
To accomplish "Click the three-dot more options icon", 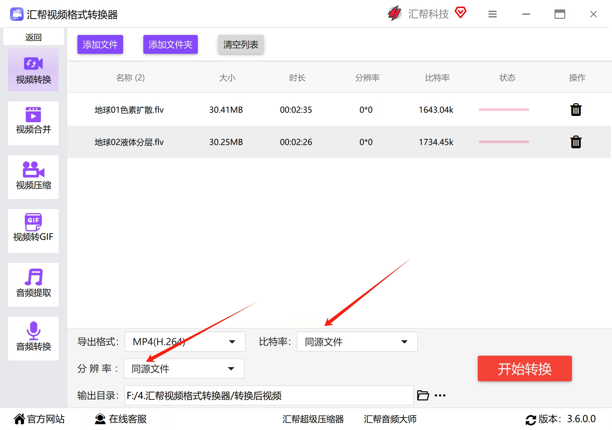I will coord(440,395).
